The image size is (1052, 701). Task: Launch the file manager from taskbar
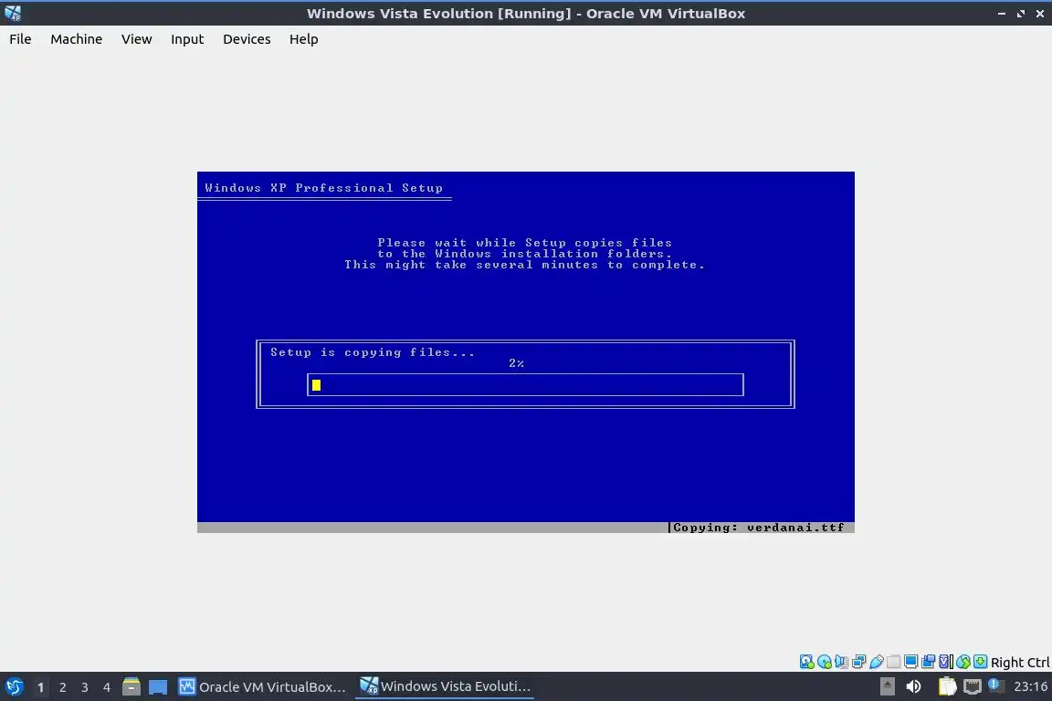point(131,686)
